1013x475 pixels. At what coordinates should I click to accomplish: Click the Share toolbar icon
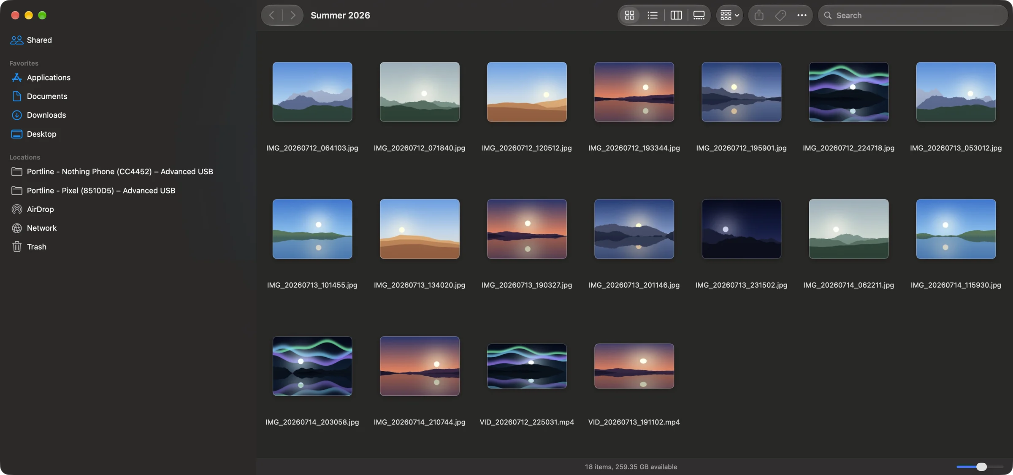pyautogui.click(x=759, y=15)
